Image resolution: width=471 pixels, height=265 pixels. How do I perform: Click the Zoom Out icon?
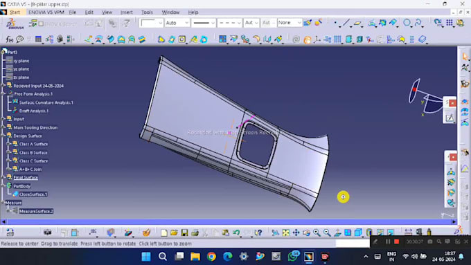pyautogui.click(x=327, y=232)
